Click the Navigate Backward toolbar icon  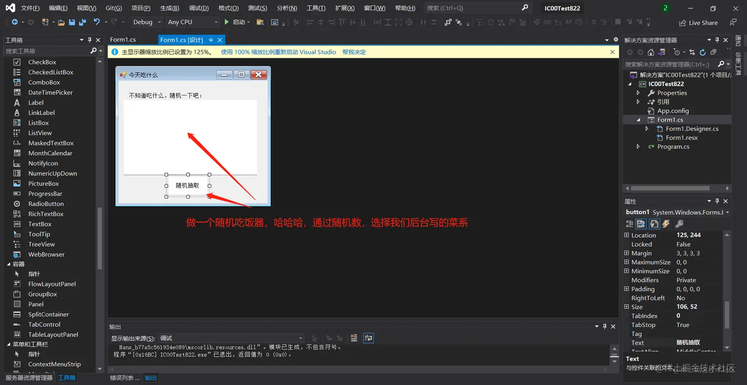[15, 22]
